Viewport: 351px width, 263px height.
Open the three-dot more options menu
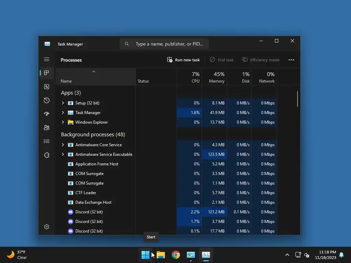click(291, 60)
